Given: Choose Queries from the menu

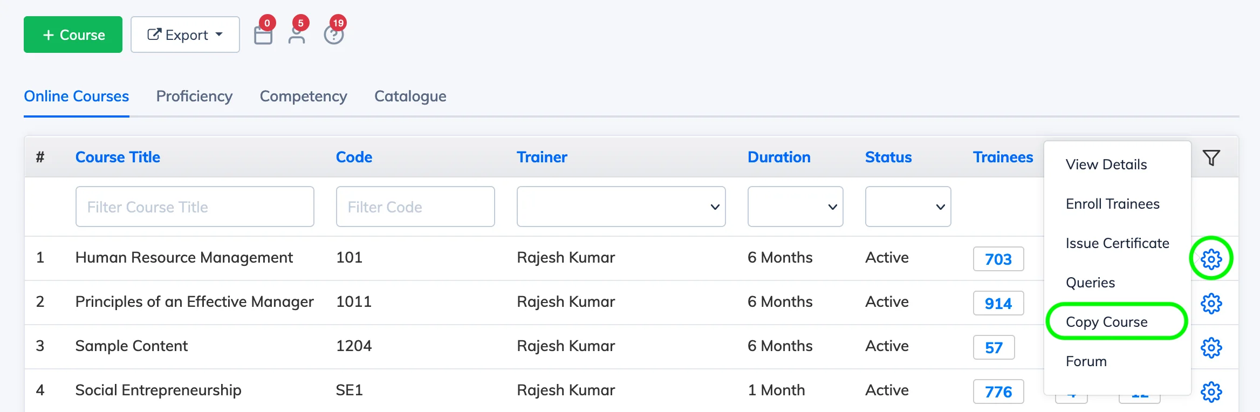Looking at the screenshot, I should pyautogui.click(x=1090, y=283).
